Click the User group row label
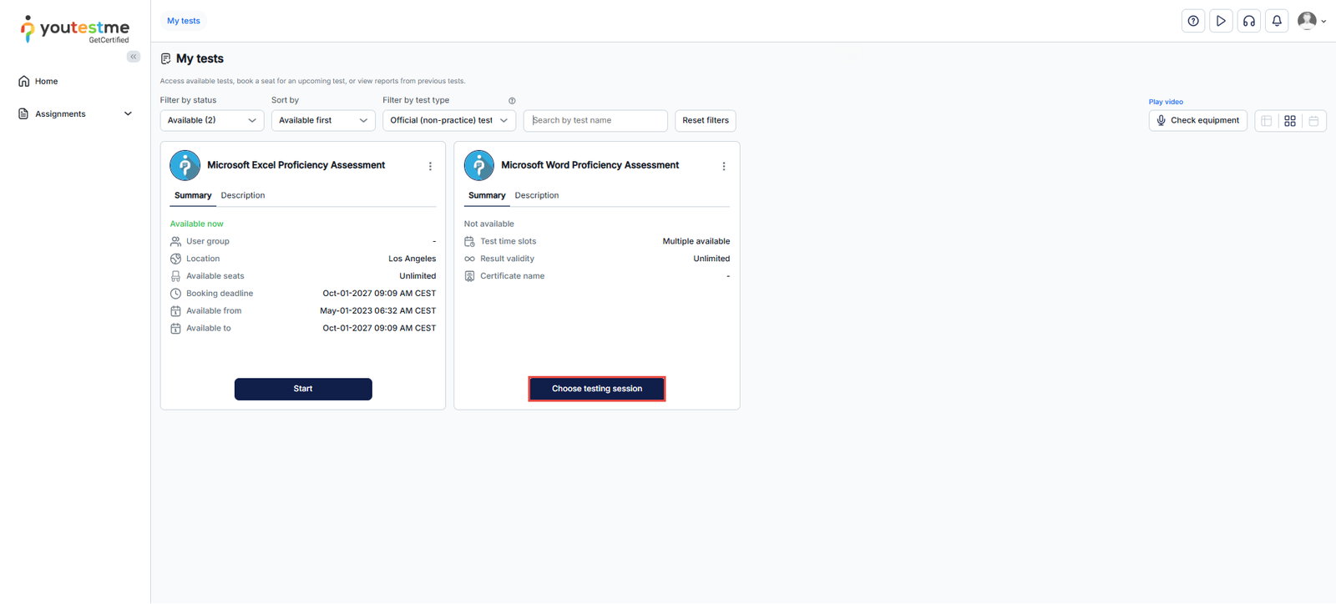The width and height of the screenshot is (1336, 604). (208, 241)
